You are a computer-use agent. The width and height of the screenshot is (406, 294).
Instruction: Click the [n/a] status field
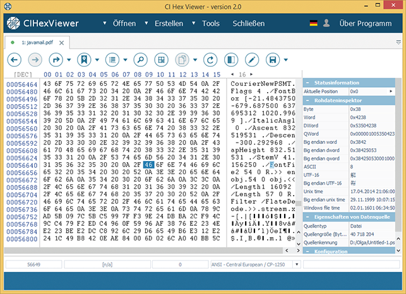click(107, 264)
